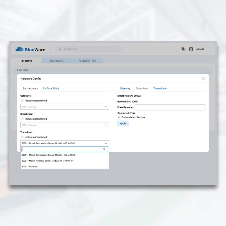Image resolution: width=226 pixels, height=226 pixels.
Task: Toggle Transducer include unconnected checkbox
Action: point(22,137)
